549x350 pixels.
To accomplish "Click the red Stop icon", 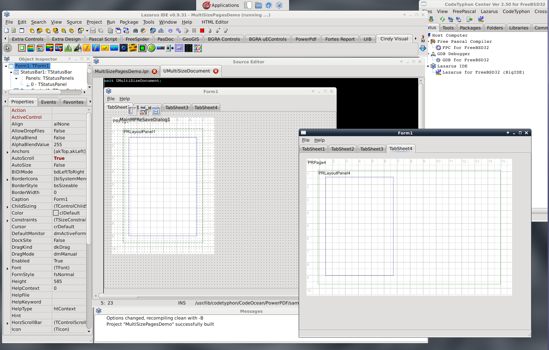I will (202, 30).
